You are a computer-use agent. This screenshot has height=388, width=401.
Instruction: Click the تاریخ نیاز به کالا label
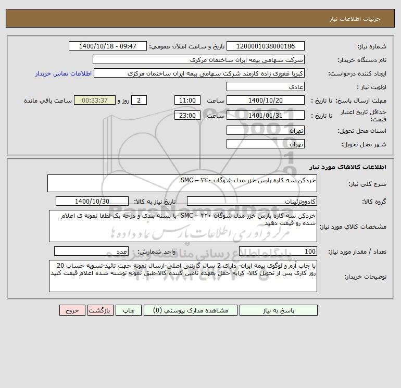point(155,202)
